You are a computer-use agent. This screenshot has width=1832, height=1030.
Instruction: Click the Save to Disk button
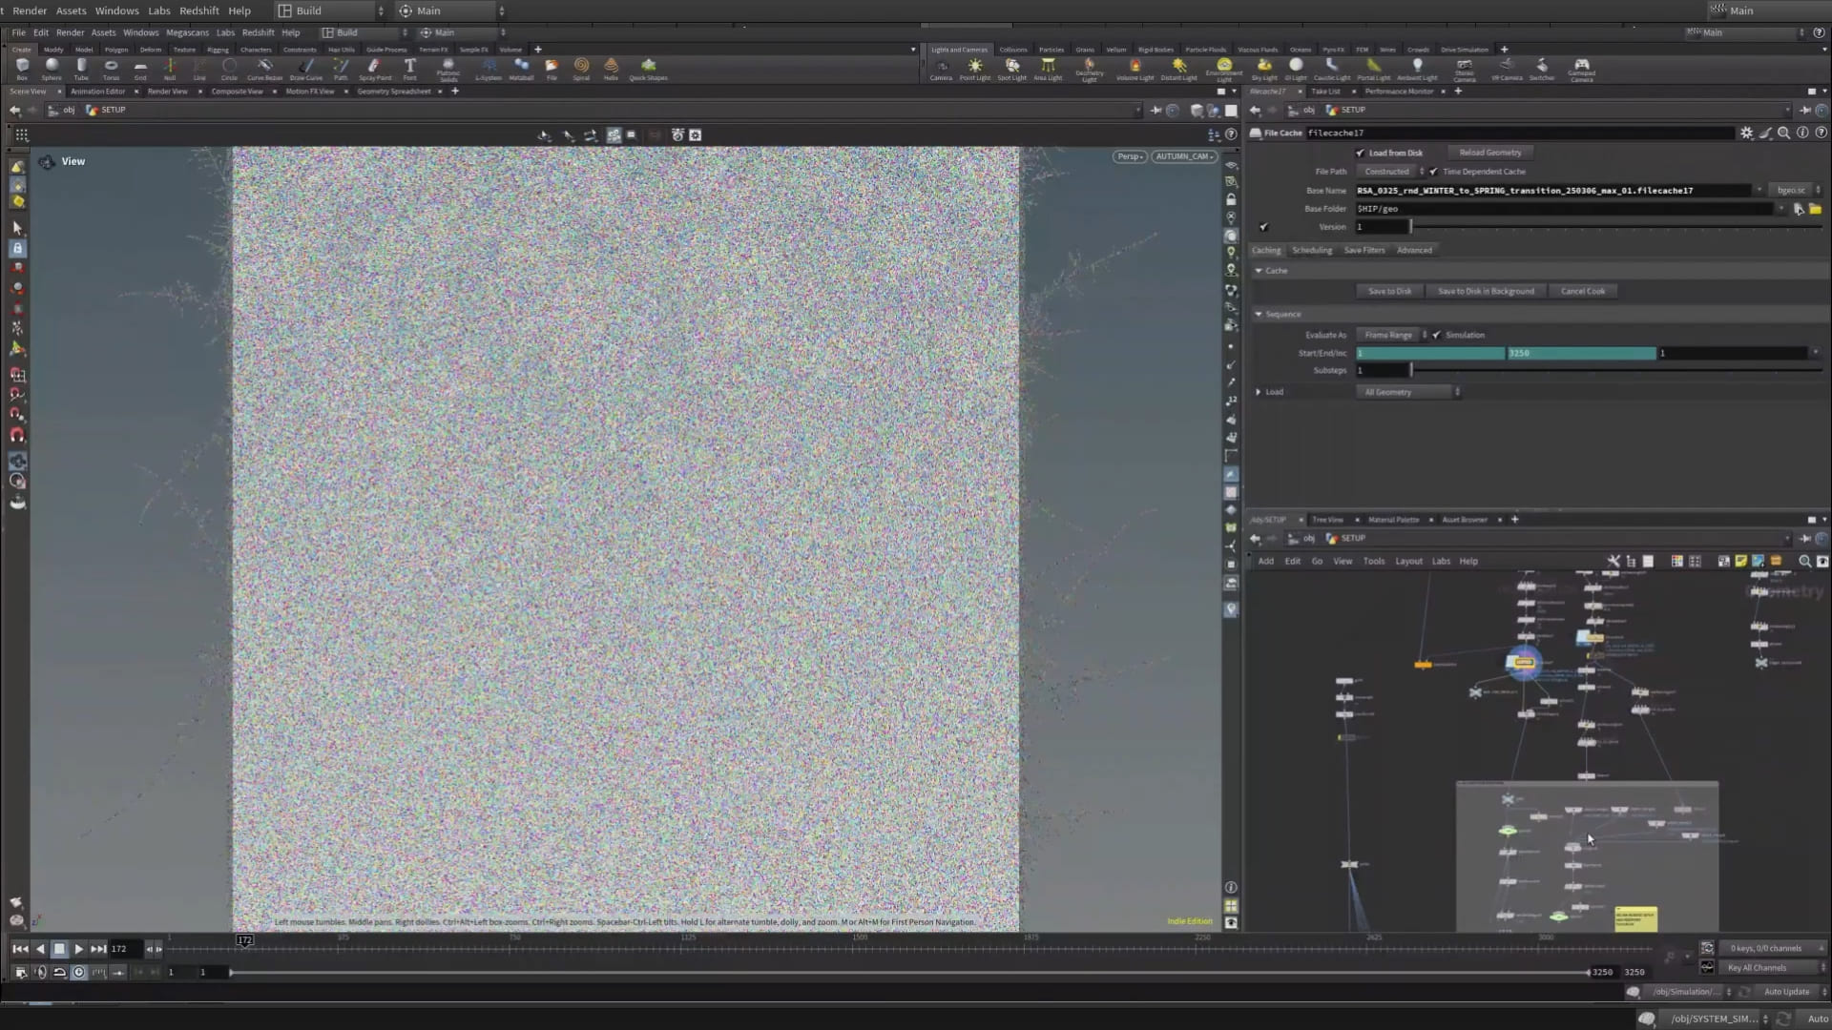tap(1389, 291)
